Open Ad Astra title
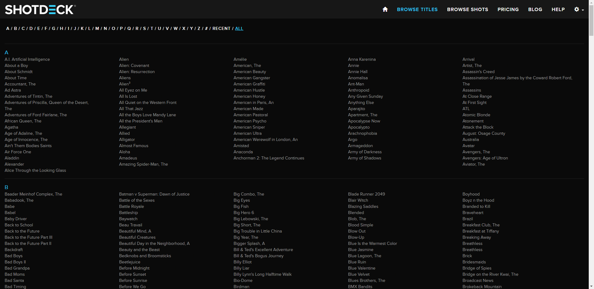 point(13,90)
